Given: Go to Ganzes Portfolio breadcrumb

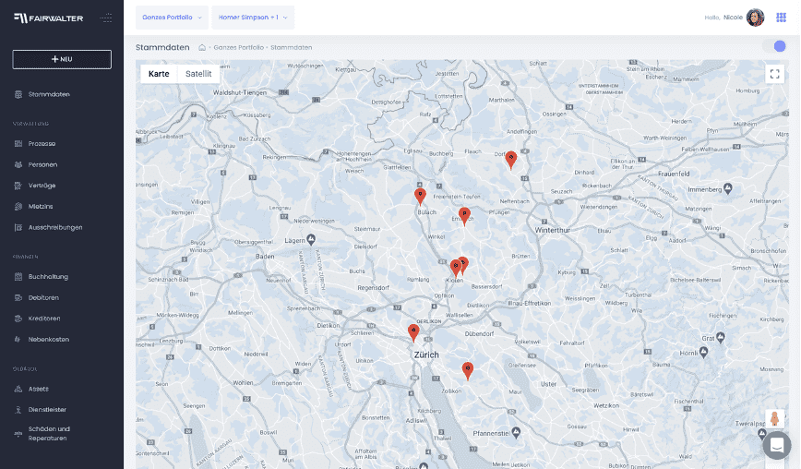Looking at the screenshot, I should tap(239, 47).
